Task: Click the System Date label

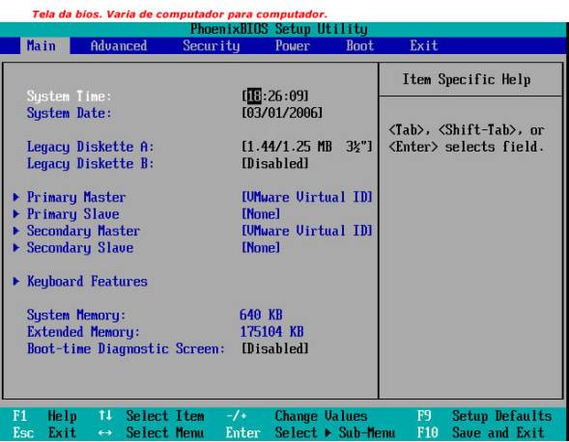Action: click(x=69, y=113)
